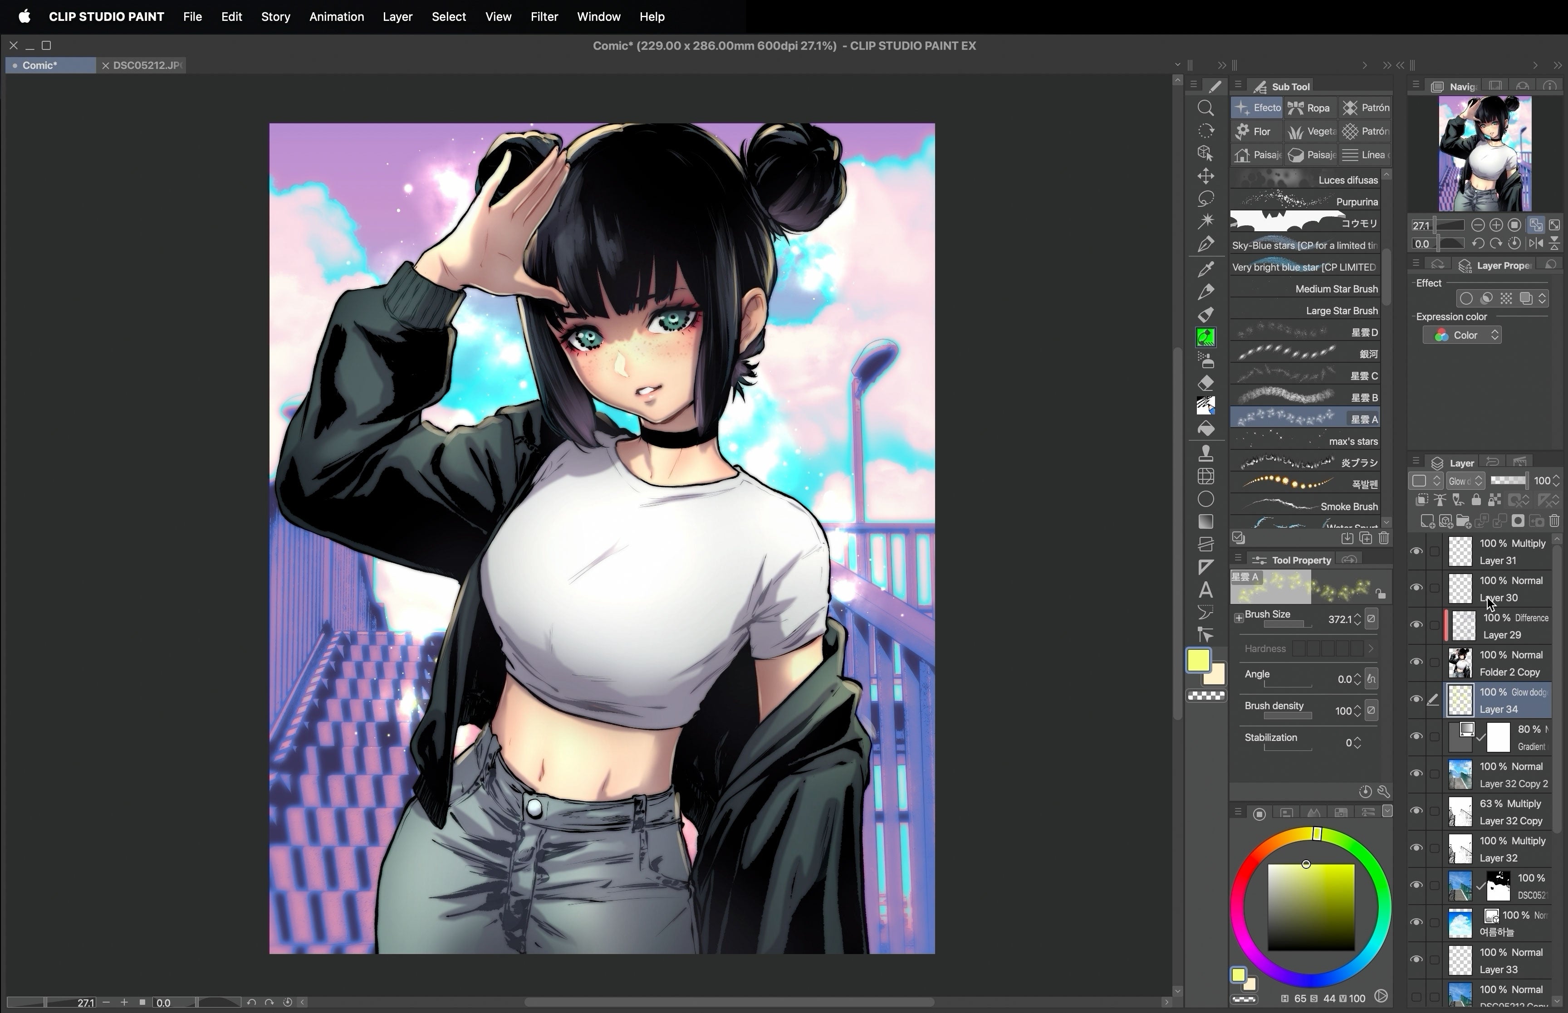This screenshot has height=1013, width=1568.
Task: Hide Layer 31 with its eye icon
Action: coord(1416,551)
